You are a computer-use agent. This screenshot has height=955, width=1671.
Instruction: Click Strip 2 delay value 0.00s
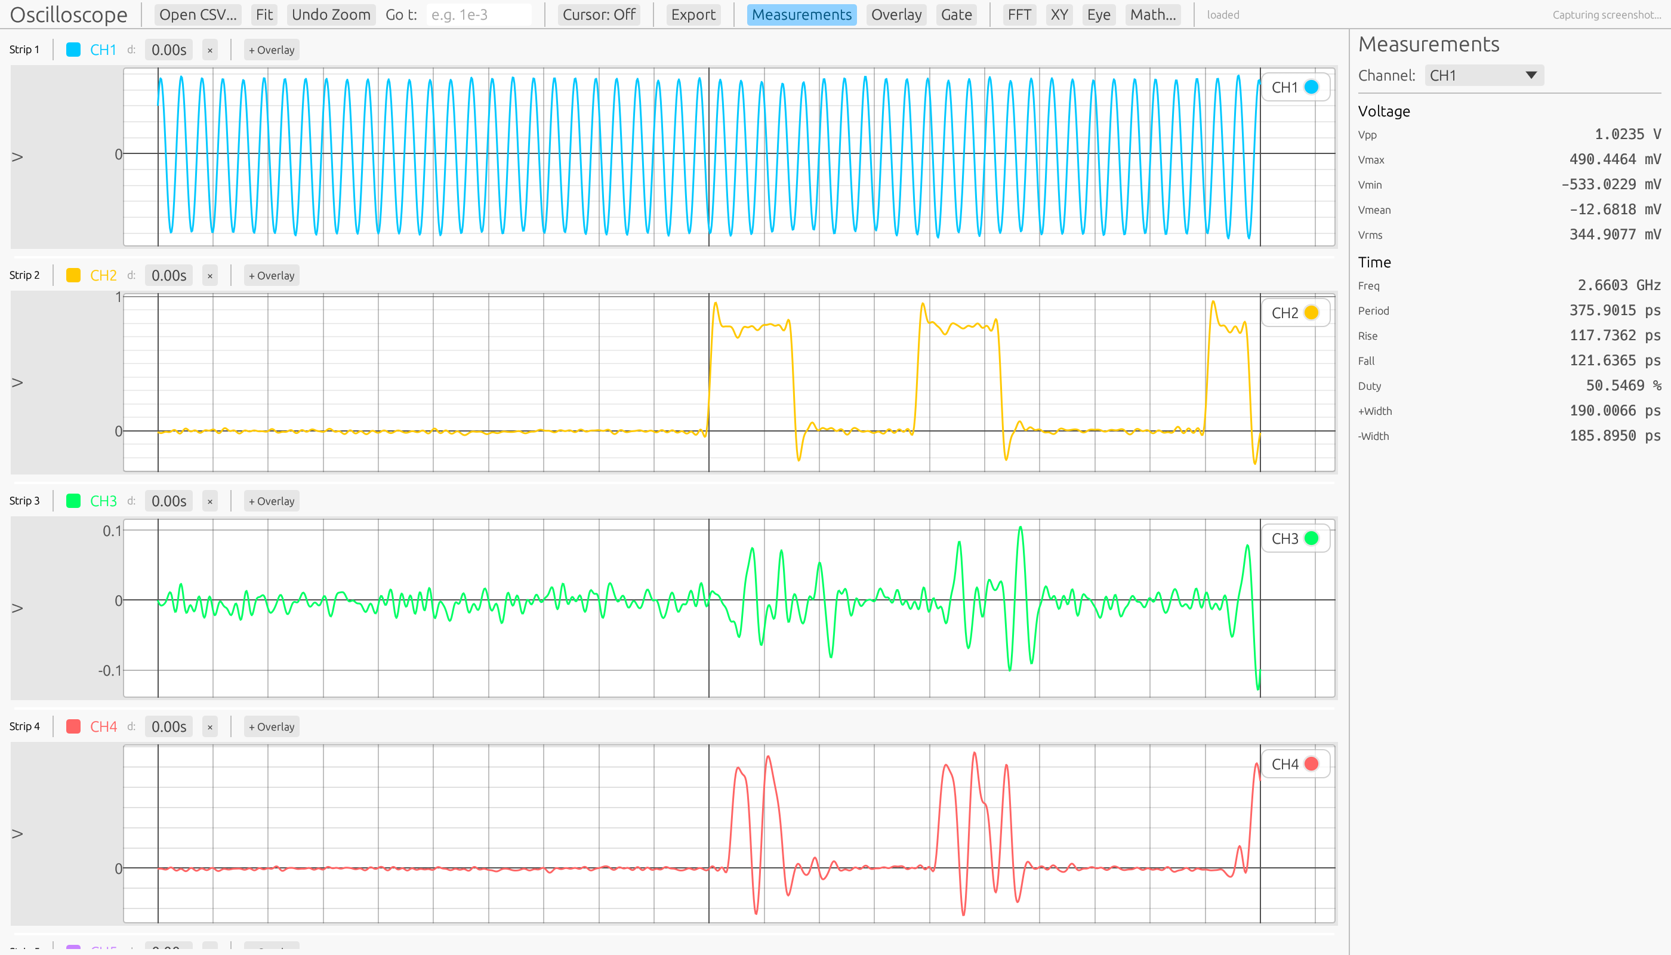pyautogui.click(x=168, y=276)
